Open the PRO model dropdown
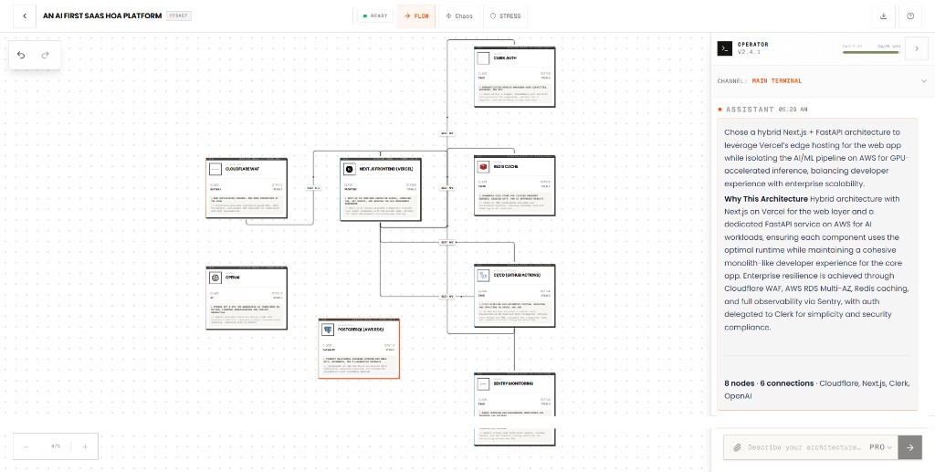The height and width of the screenshot is (472, 935). (x=881, y=447)
